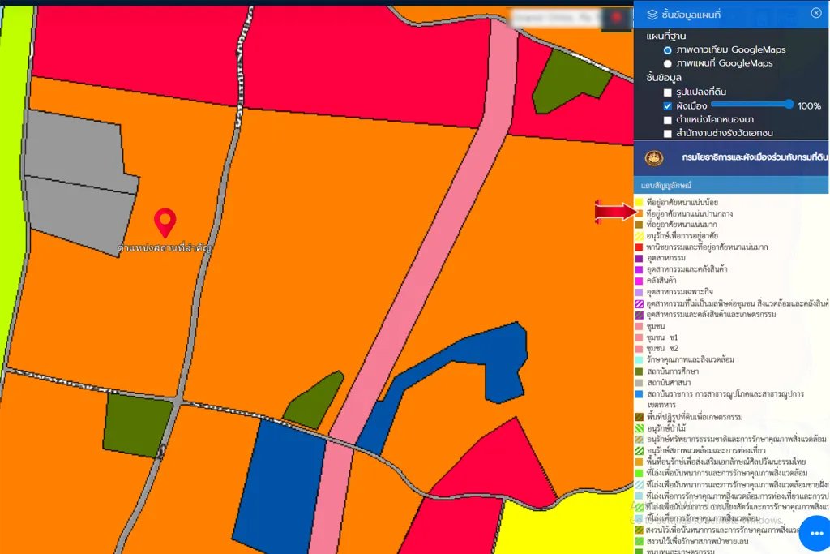Click the กรมโยธาธิการและผังเมืองร่วมกับกรมที่ดิน banner text
The image size is (830, 554).
pos(755,157)
